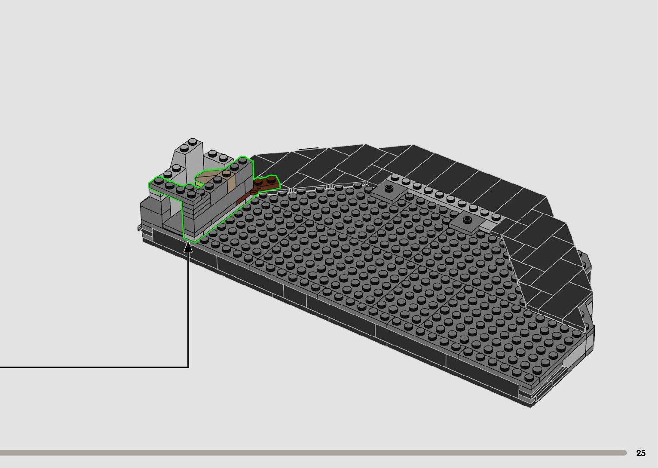Viewport: 658px width, 468px height.
Task: Click the page number 25
Action: click(x=640, y=453)
